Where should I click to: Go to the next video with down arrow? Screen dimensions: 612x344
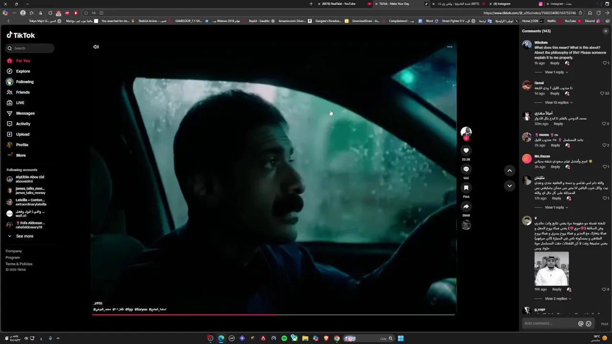(510, 186)
